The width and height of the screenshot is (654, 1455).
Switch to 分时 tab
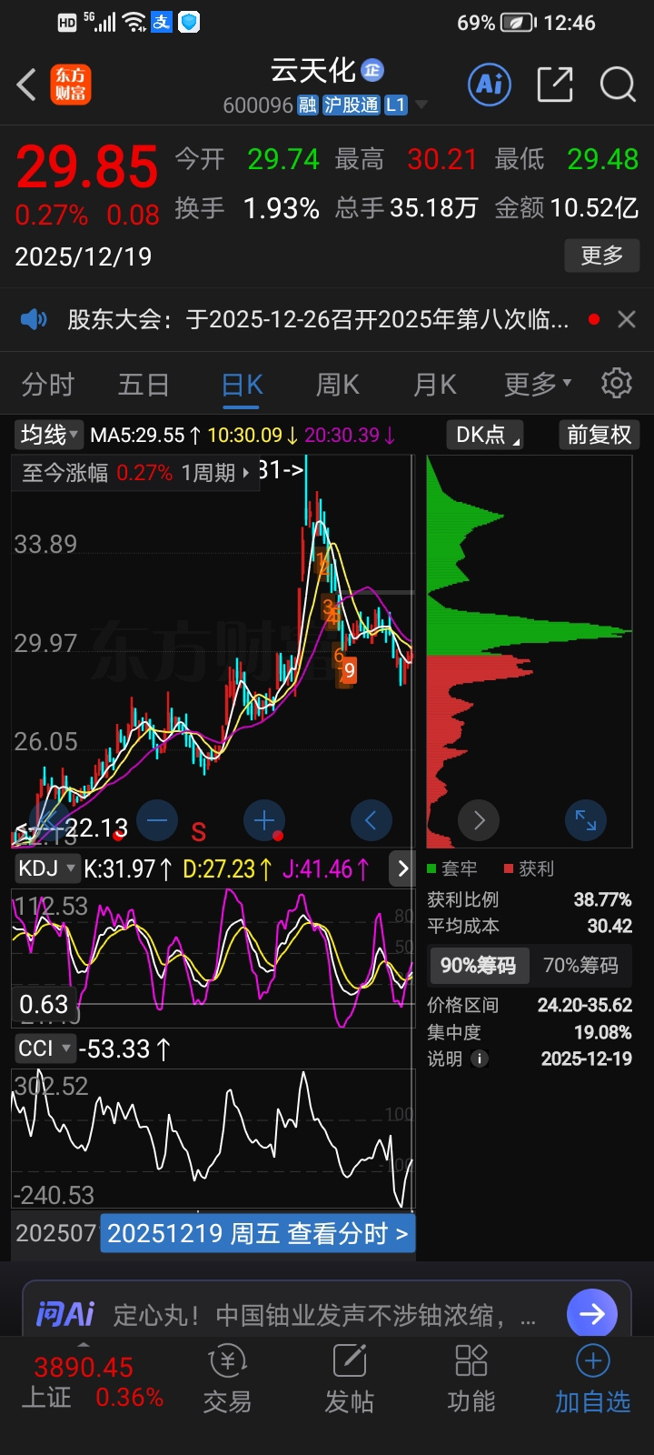click(x=47, y=385)
